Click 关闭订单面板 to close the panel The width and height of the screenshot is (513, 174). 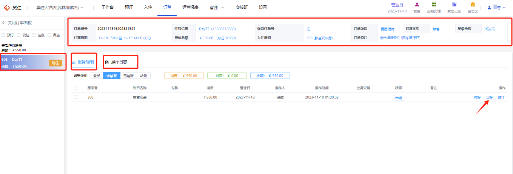19,23
